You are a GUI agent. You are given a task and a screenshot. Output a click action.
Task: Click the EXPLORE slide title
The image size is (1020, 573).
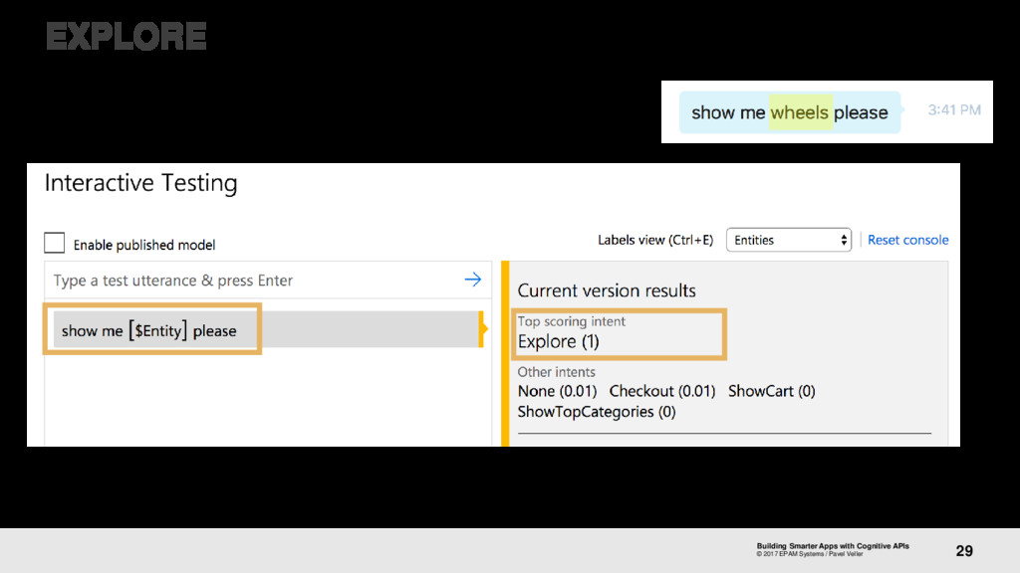pyautogui.click(x=127, y=37)
